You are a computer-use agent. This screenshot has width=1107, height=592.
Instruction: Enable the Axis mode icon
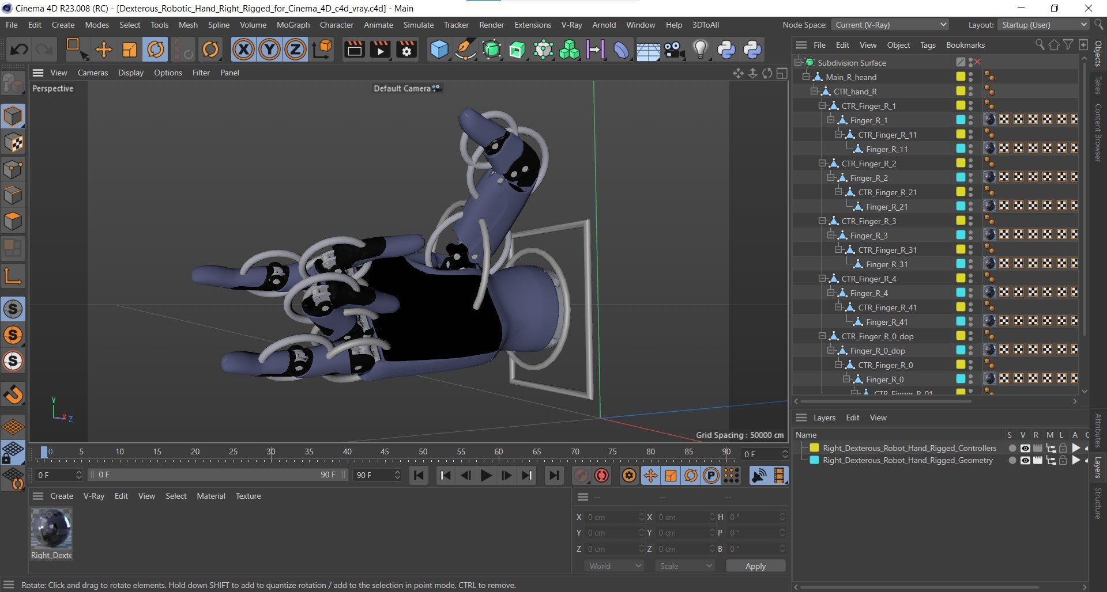(13, 276)
